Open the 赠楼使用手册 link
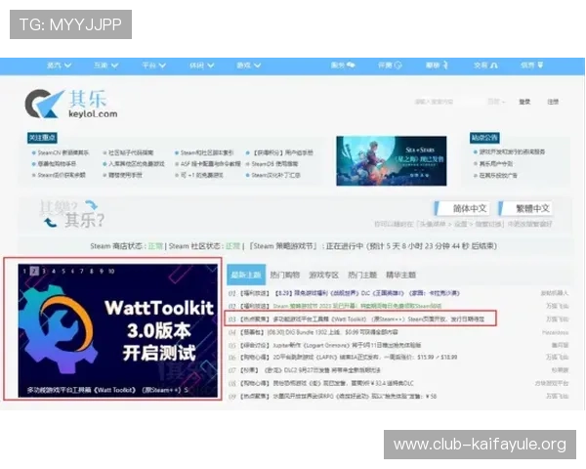 125,175
